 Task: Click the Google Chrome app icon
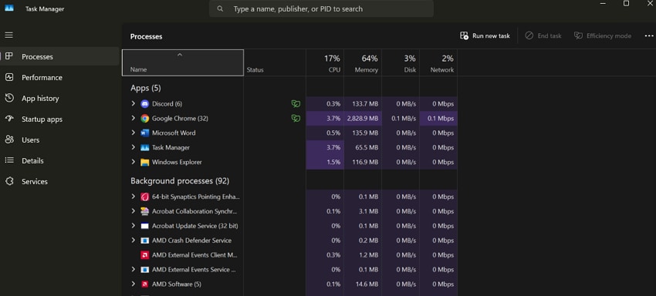[145, 118]
